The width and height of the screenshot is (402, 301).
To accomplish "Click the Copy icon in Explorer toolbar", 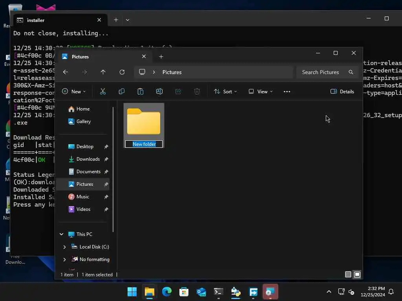I will 122,91.
